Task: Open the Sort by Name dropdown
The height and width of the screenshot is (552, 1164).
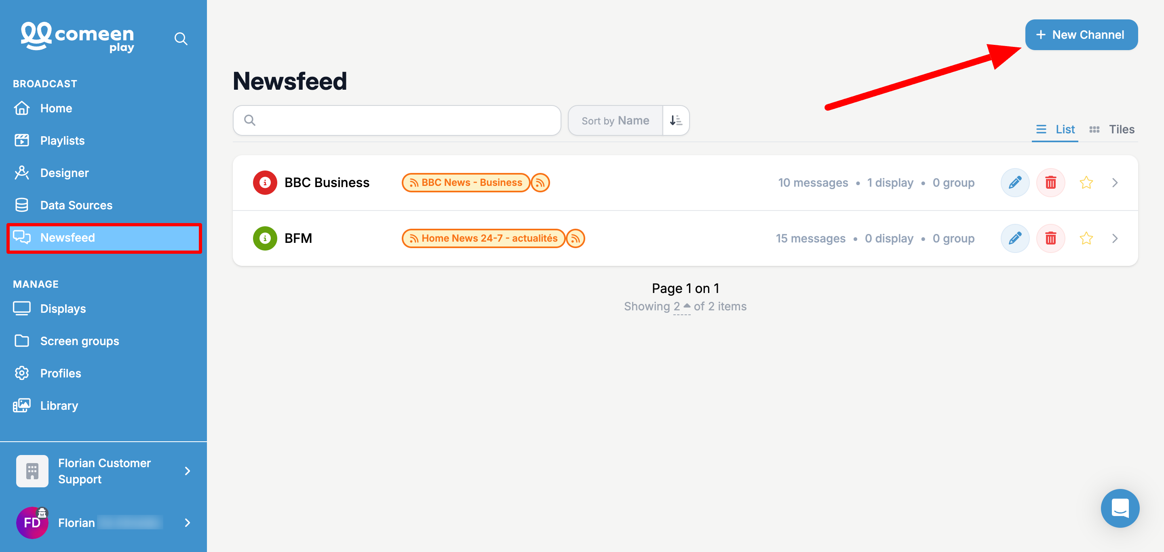Action: 616,120
